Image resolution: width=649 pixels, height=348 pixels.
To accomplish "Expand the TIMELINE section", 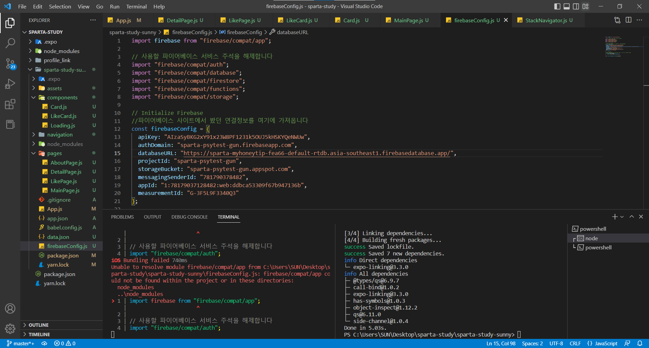I will (62, 334).
